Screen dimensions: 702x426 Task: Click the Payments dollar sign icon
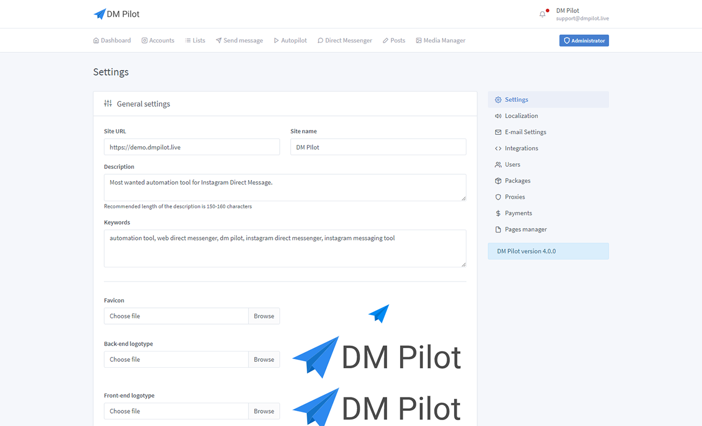pyautogui.click(x=498, y=213)
